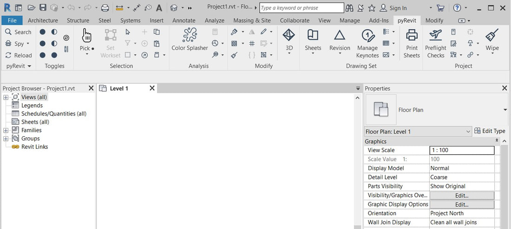Open the Sign In dropdown arrow

click(x=431, y=8)
